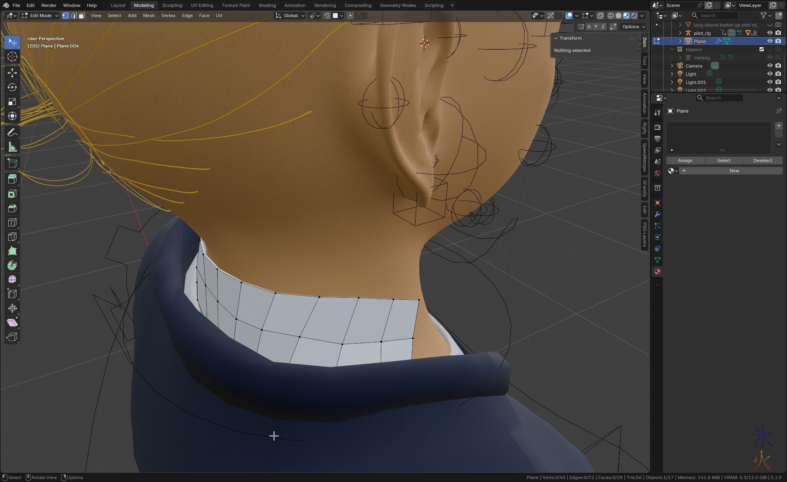Toggle helpers collection exclude checkbox
The width and height of the screenshot is (787, 482).
762,49
